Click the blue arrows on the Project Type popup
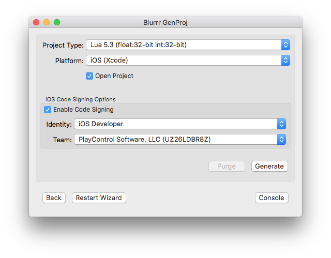This screenshot has width=331, height=258. [x=285, y=45]
